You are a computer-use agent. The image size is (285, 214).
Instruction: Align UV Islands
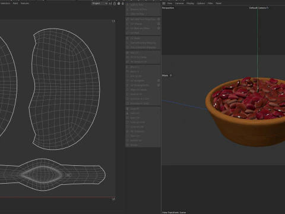point(143,90)
